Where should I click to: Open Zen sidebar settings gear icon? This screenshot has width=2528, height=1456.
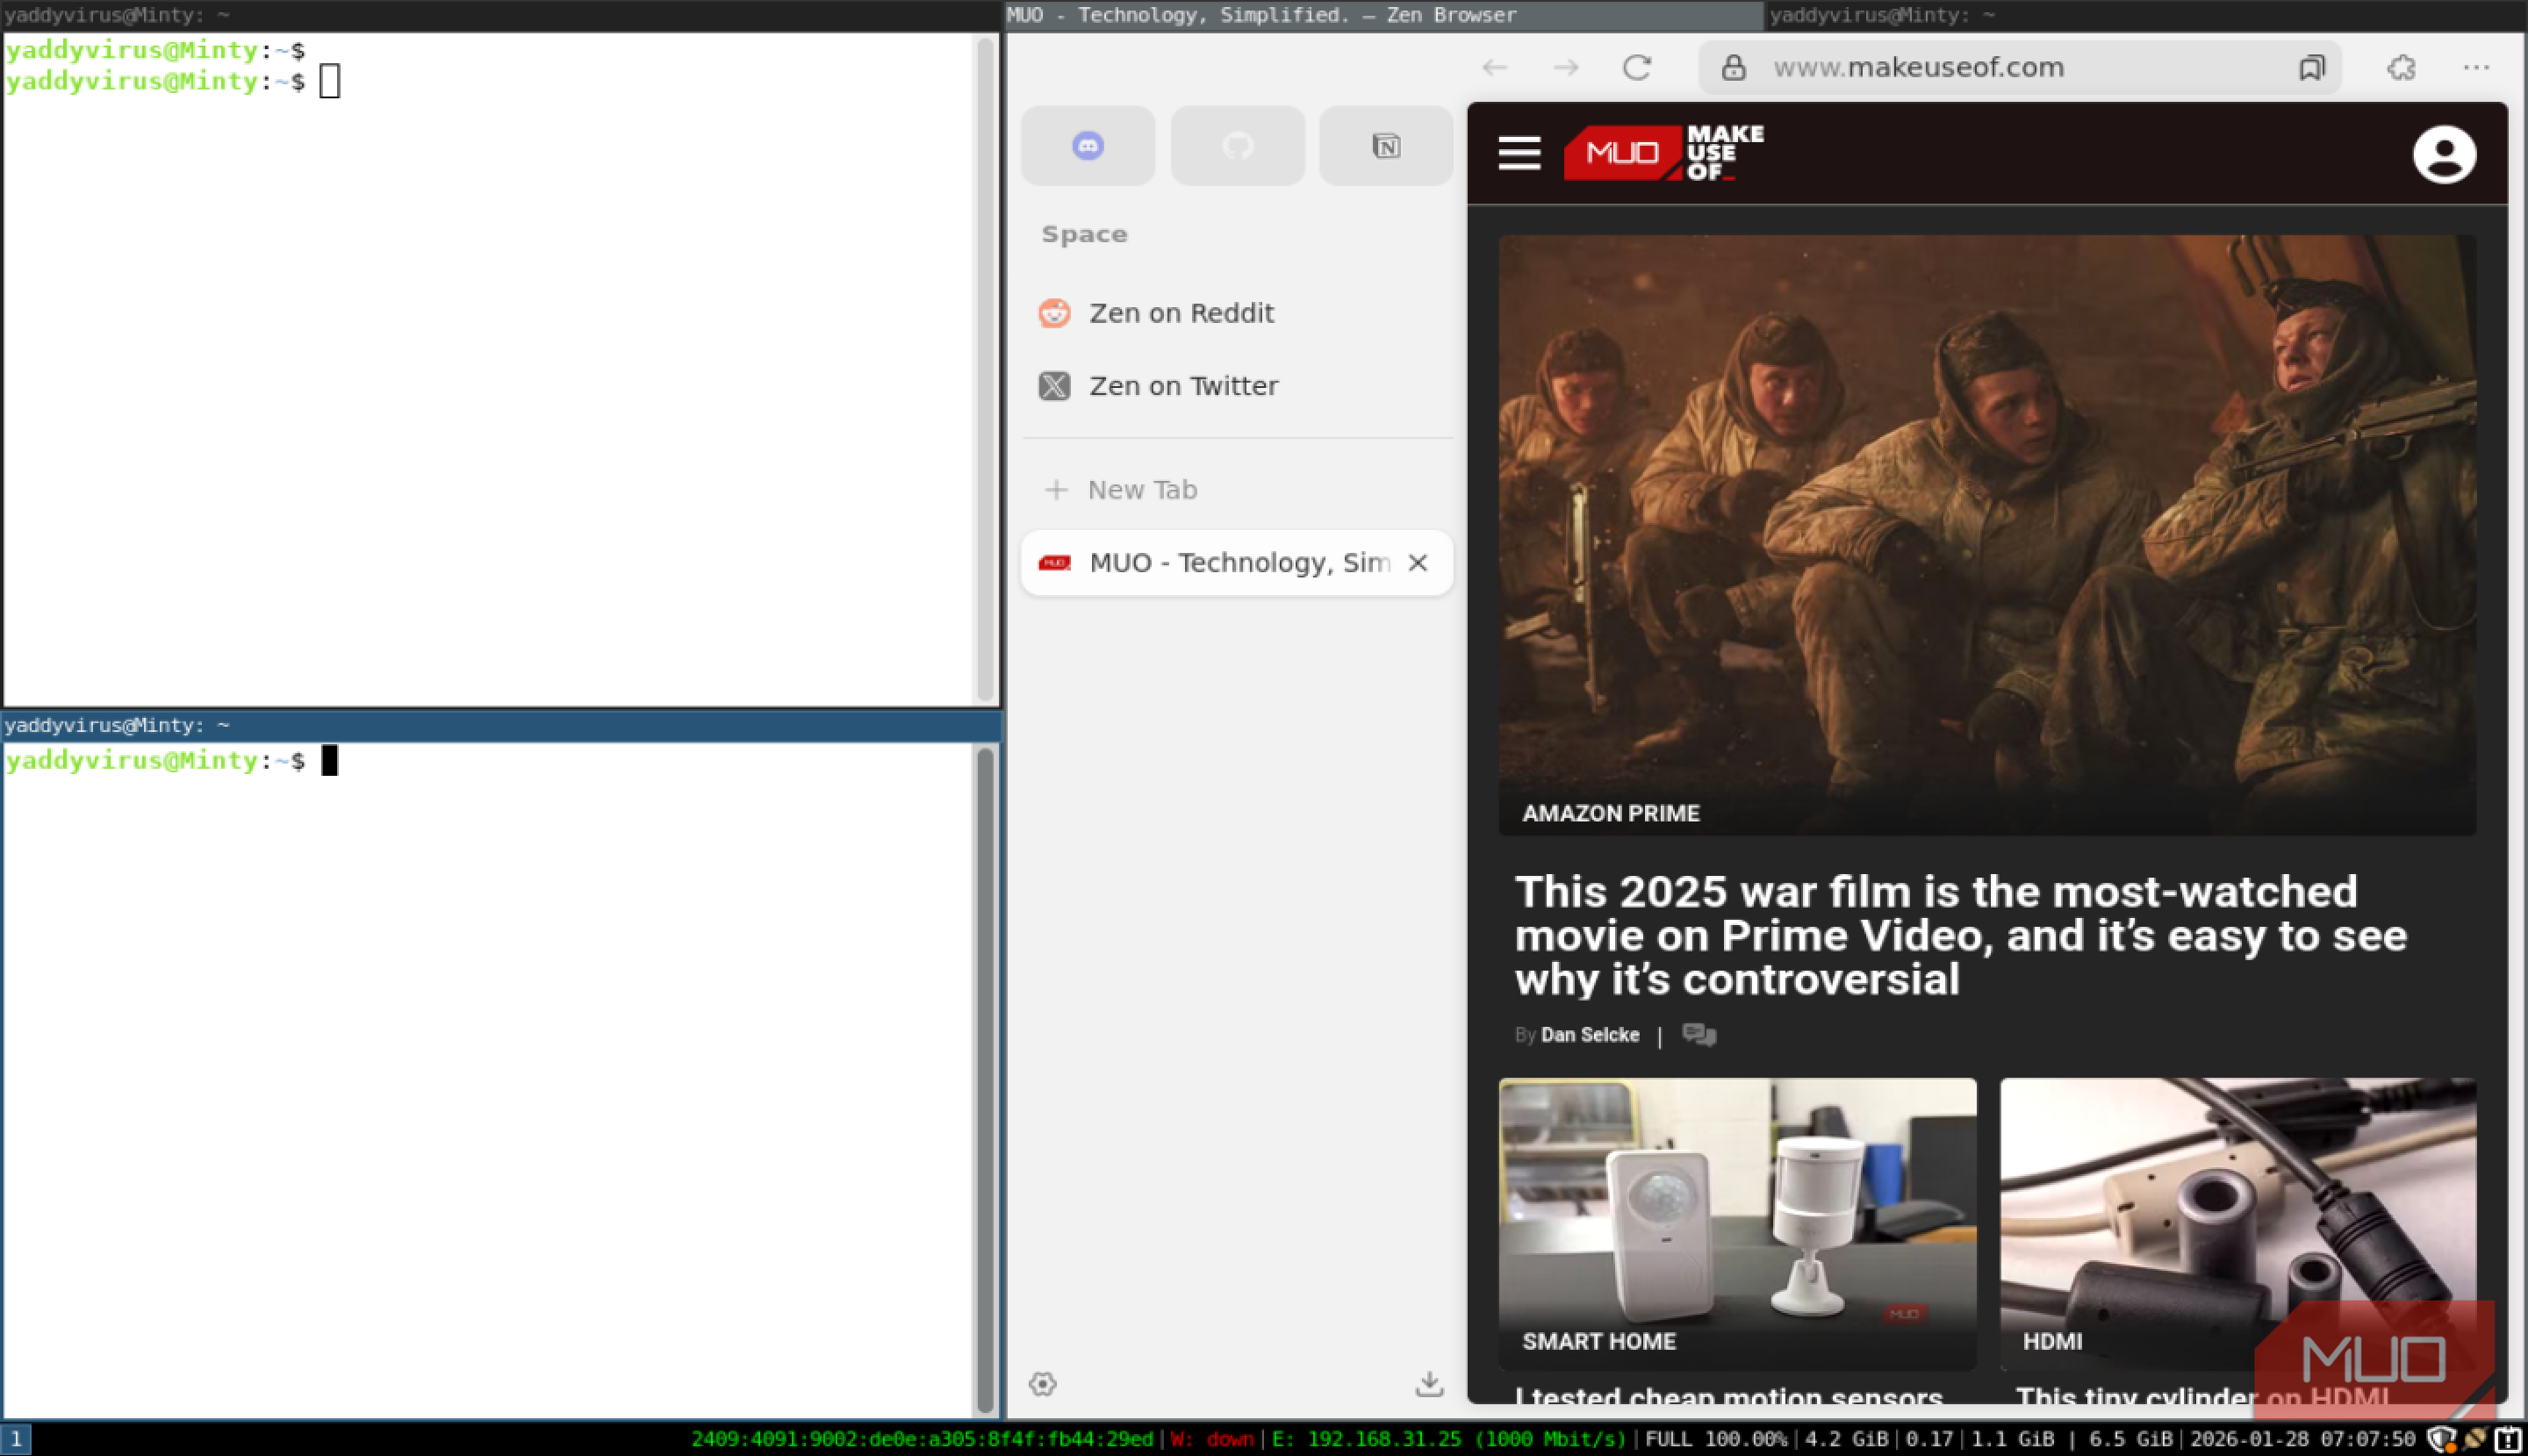pos(1042,1384)
